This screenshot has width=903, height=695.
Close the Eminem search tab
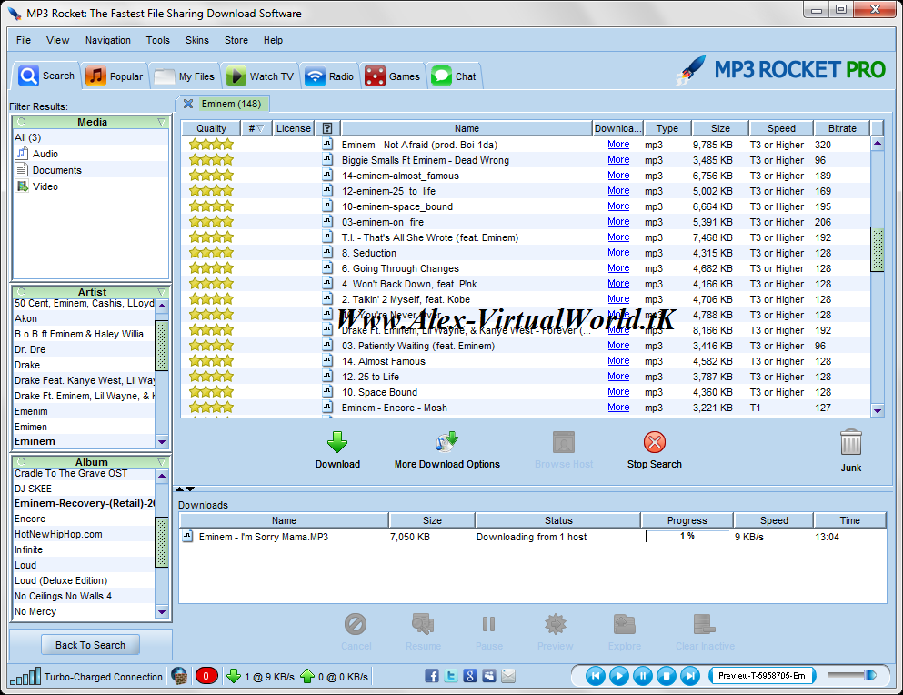[187, 104]
